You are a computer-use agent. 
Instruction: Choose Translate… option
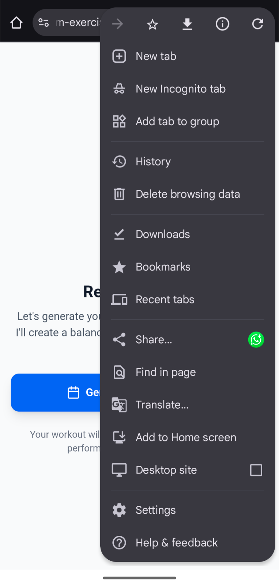tap(162, 405)
